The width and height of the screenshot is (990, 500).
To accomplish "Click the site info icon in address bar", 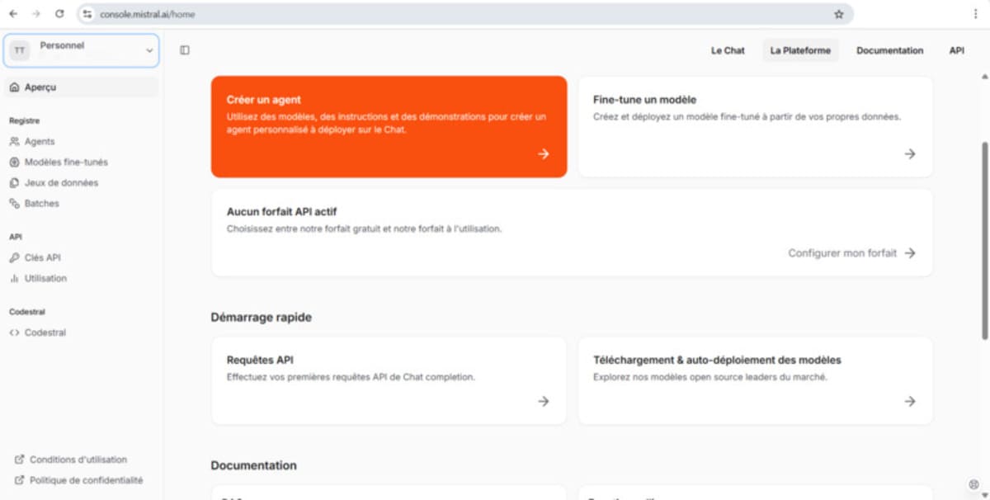I will pyautogui.click(x=87, y=14).
